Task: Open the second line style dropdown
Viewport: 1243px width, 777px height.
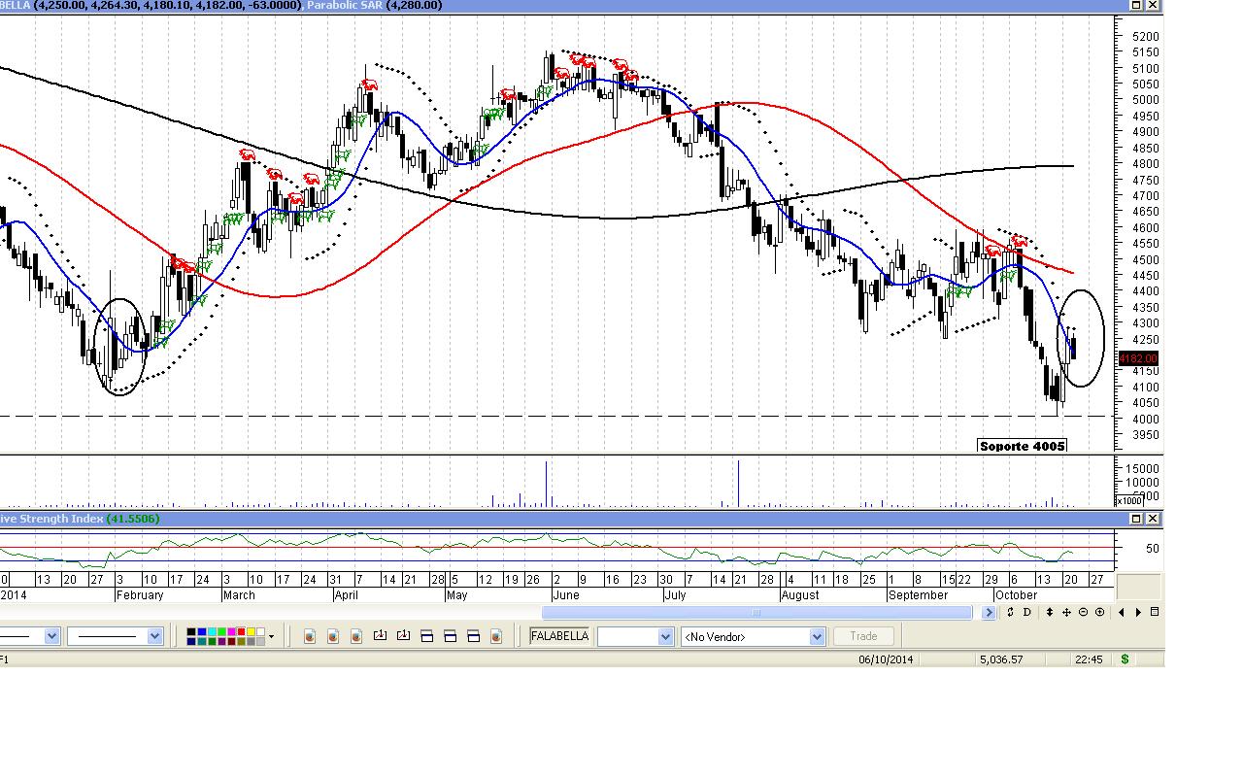Action: coord(154,636)
